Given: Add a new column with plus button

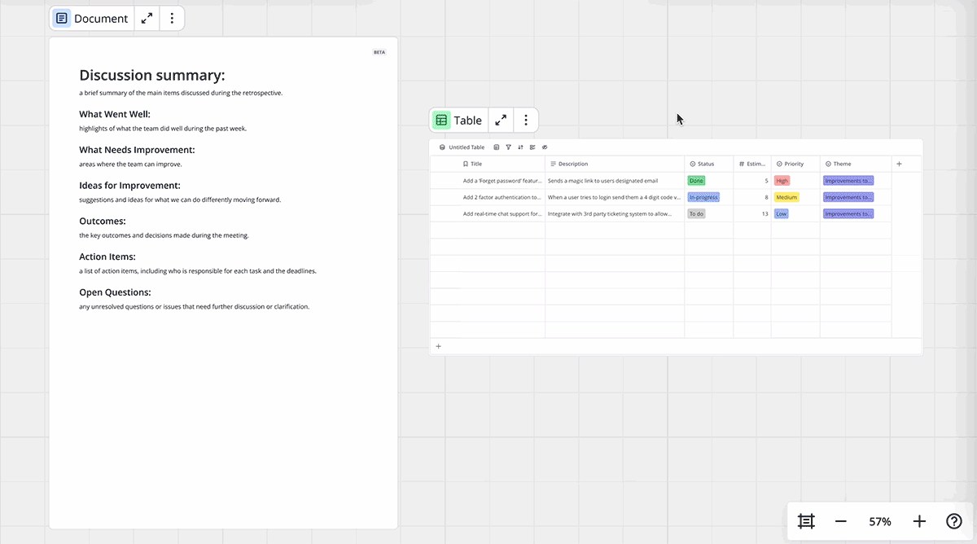Looking at the screenshot, I should 899,164.
